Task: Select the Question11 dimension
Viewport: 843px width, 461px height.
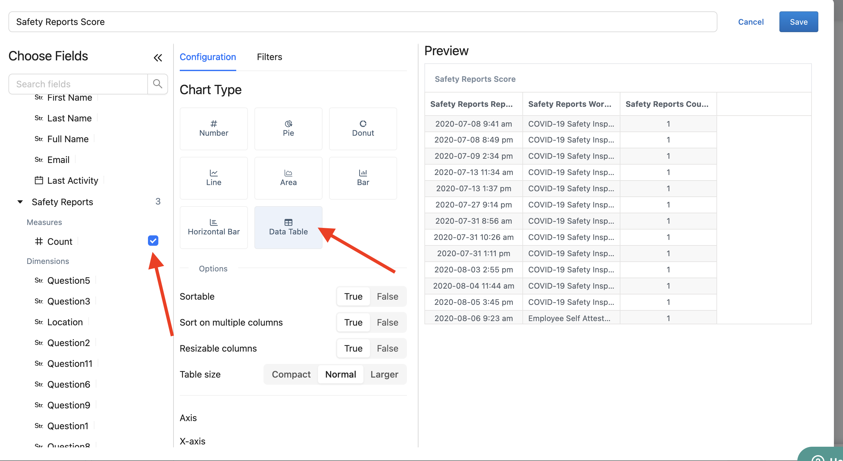Action: [70, 364]
